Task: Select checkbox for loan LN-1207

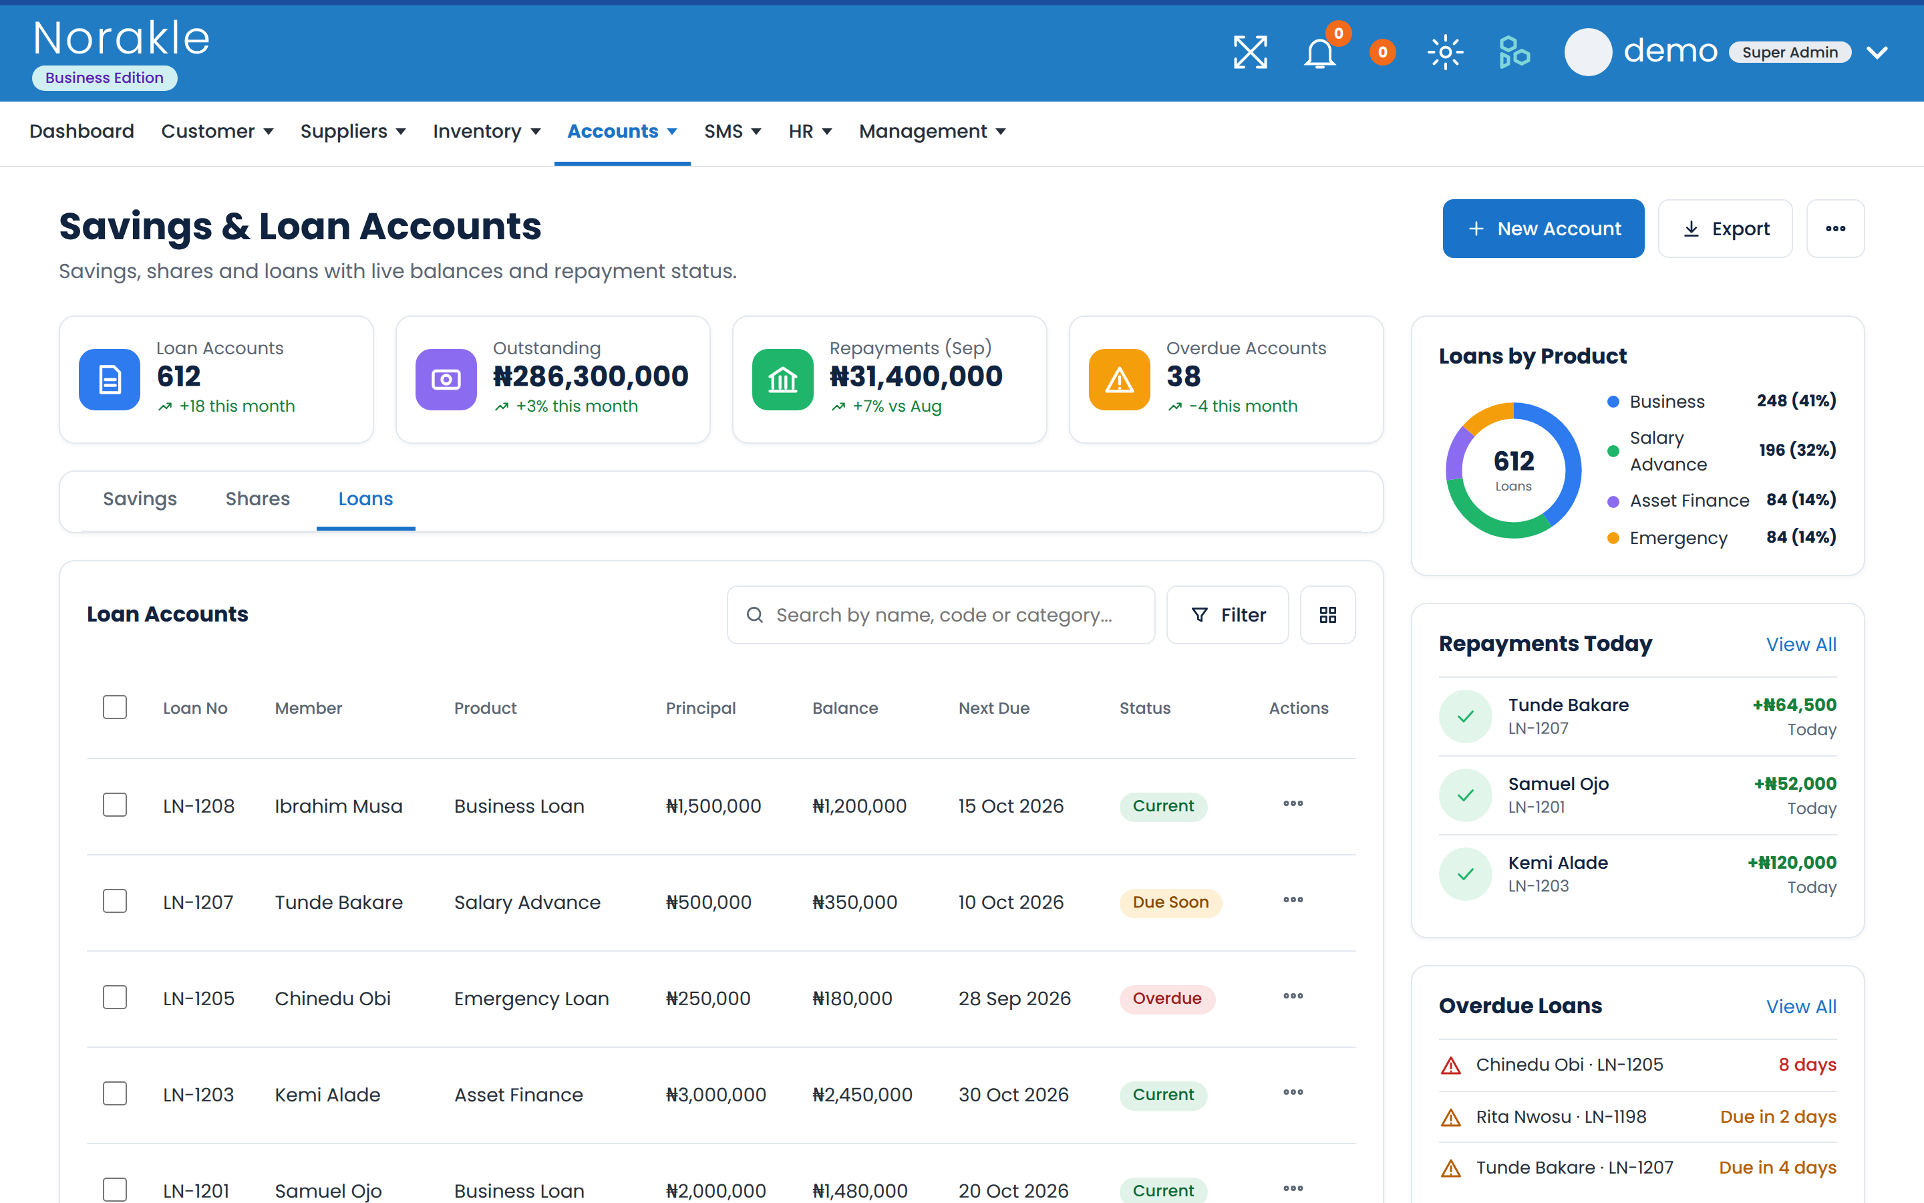Action: pos(114,902)
